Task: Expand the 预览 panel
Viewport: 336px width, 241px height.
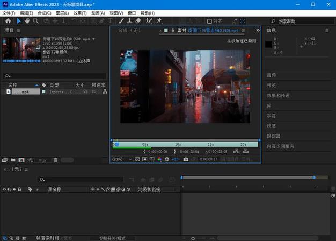Action: pyautogui.click(x=271, y=86)
